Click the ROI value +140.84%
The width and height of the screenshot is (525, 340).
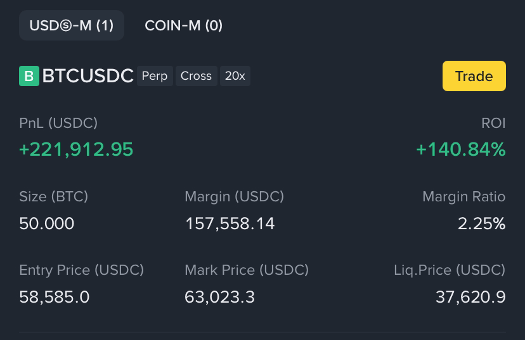pos(461,149)
